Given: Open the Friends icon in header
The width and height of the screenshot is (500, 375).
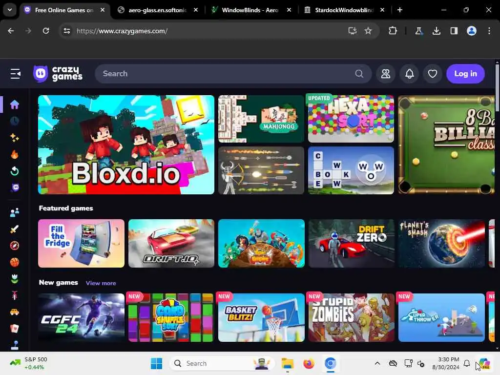Looking at the screenshot, I should [386, 74].
